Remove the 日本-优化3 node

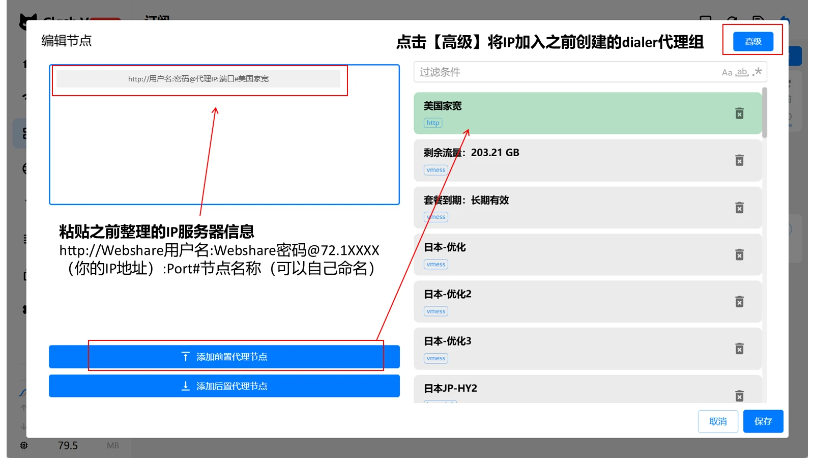click(740, 349)
